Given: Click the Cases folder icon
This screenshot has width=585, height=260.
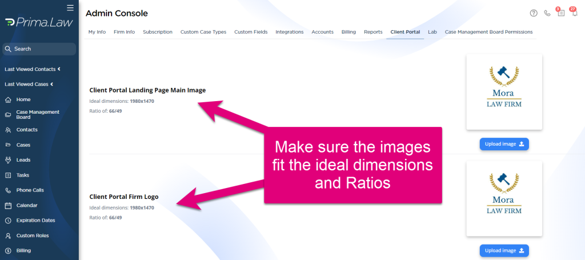Looking at the screenshot, I should click(x=8, y=145).
